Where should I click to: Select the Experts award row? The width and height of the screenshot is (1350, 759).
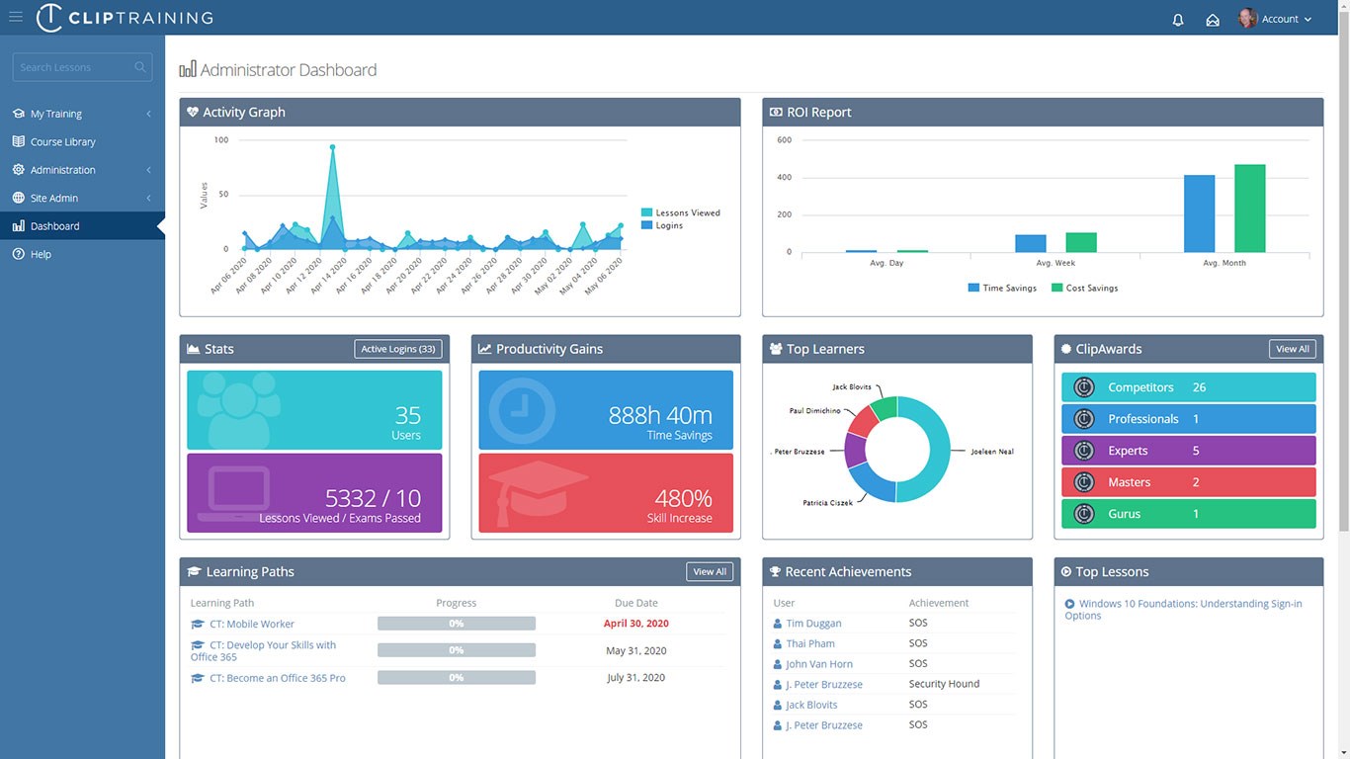coord(1189,451)
